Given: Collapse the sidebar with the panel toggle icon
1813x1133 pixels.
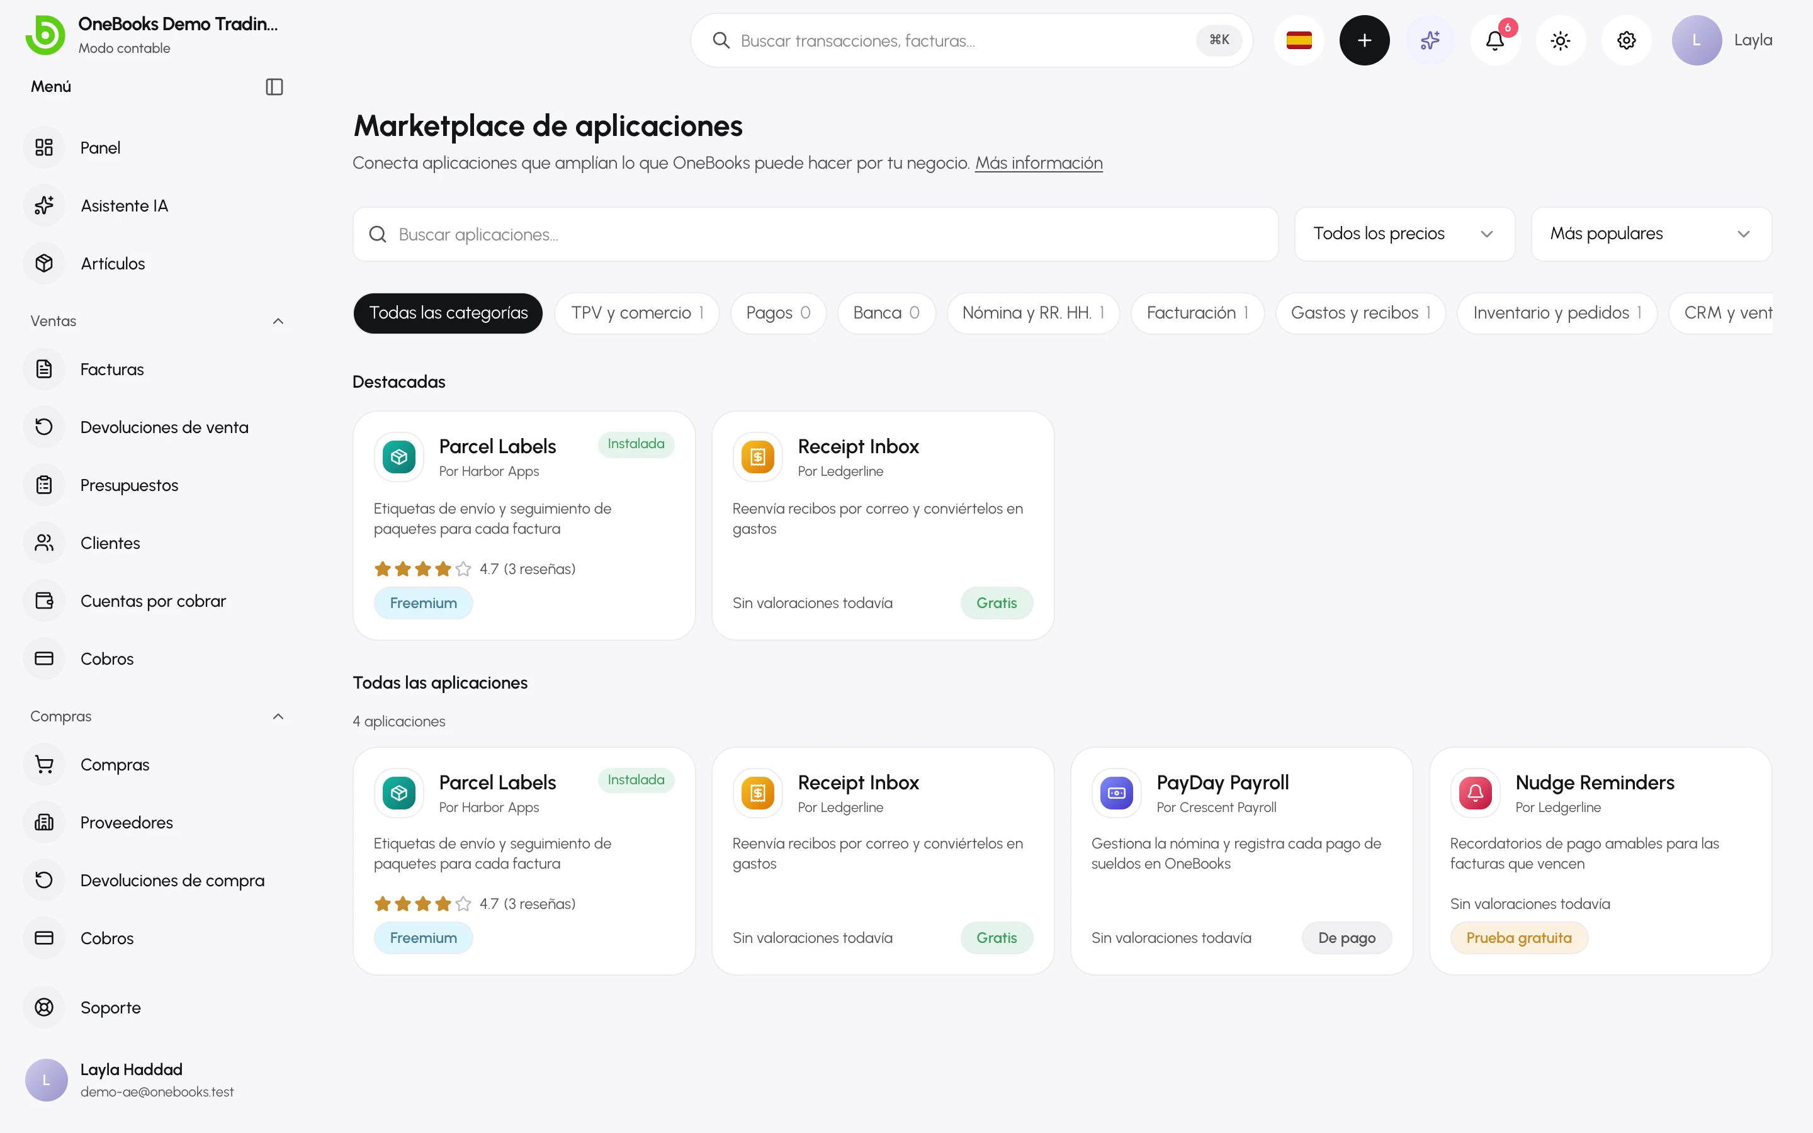Looking at the screenshot, I should [x=274, y=87].
